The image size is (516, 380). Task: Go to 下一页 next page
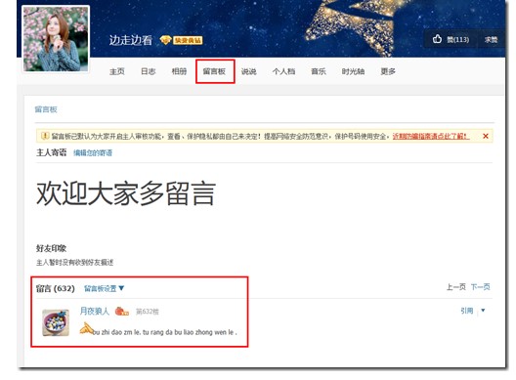point(481,287)
